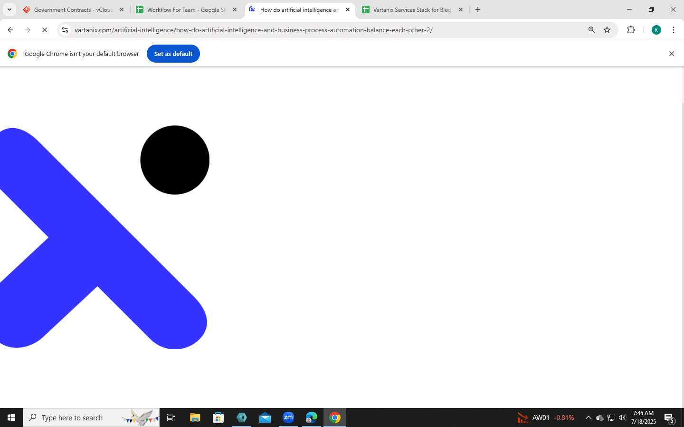684x427 pixels.
Task: Open the Extensions puzzle icon
Action: coord(631,30)
